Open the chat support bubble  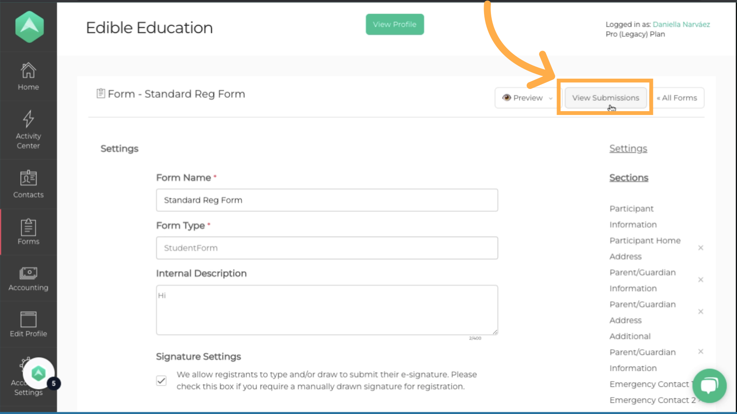(x=709, y=385)
